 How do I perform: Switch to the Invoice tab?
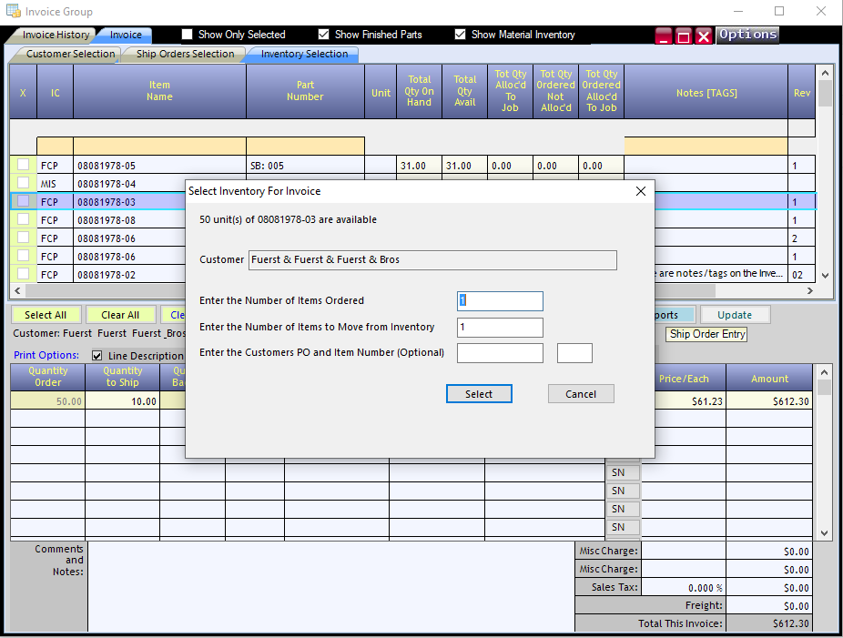126,35
